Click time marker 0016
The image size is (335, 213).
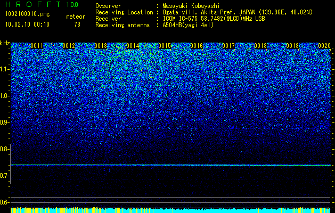(197, 46)
